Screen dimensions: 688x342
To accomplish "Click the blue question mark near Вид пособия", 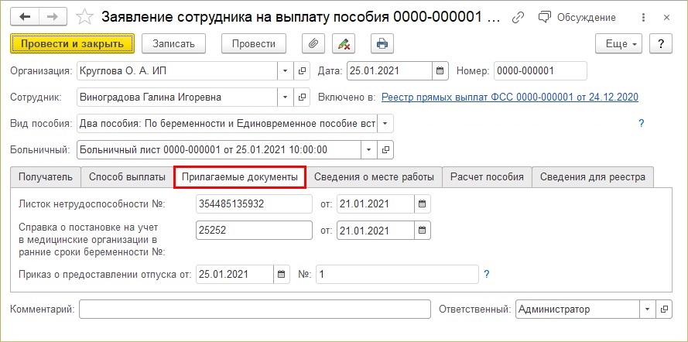I will click(x=641, y=124).
